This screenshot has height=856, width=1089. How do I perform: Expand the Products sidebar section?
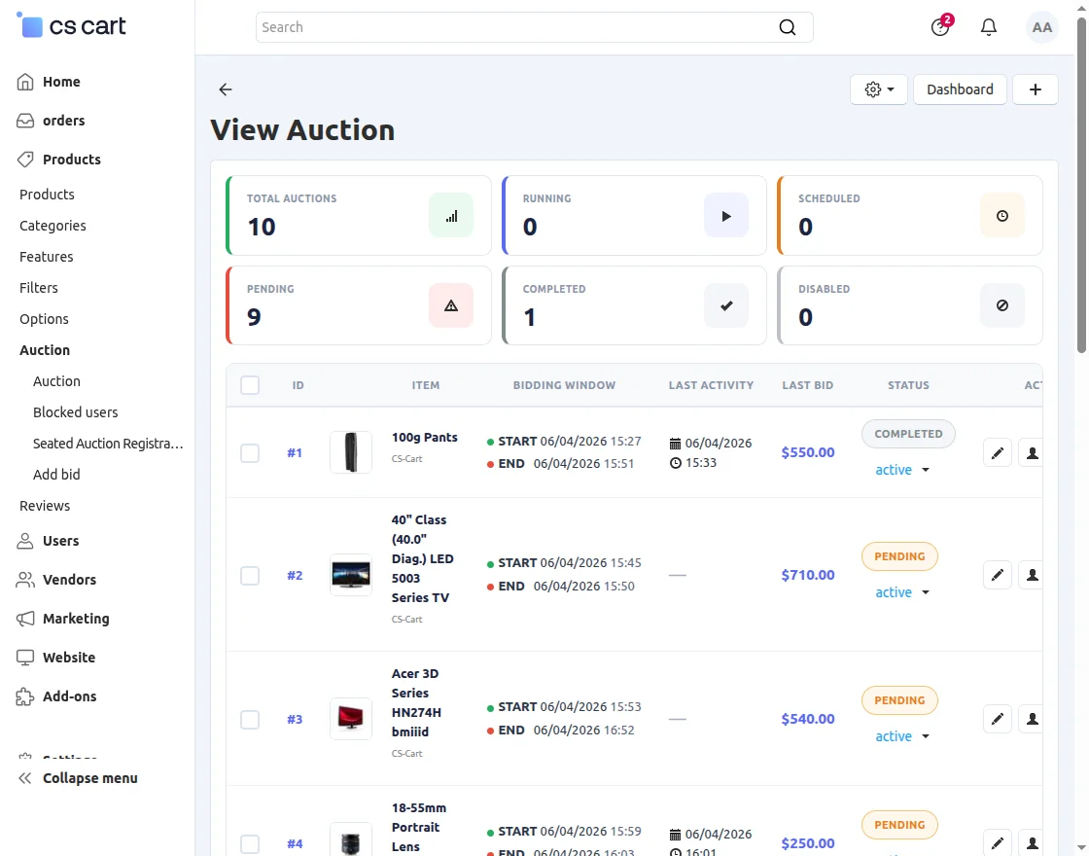coord(72,160)
